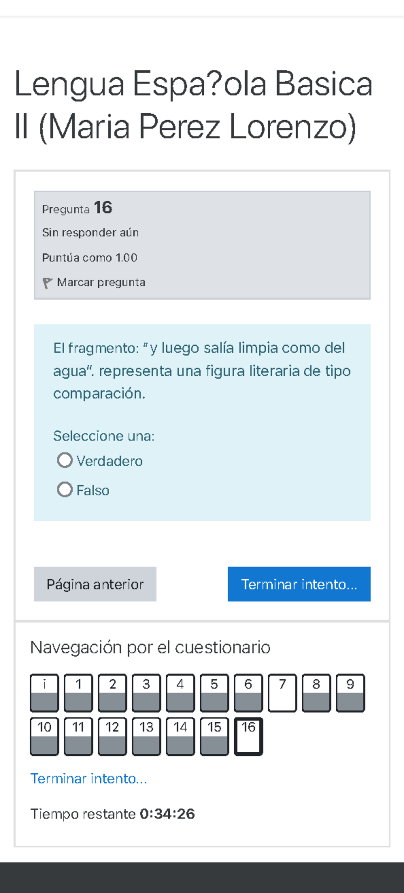Select the Verdadero radio button
Image resolution: width=404 pixels, height=893 pixels.
[x=64, y=460]
